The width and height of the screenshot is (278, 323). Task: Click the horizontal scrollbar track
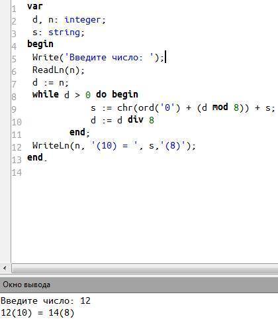[145, 269]
